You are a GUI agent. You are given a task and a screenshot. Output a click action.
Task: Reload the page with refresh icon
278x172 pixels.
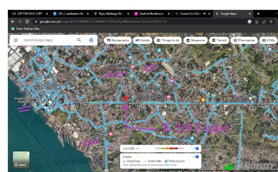[x=27, y=21]
